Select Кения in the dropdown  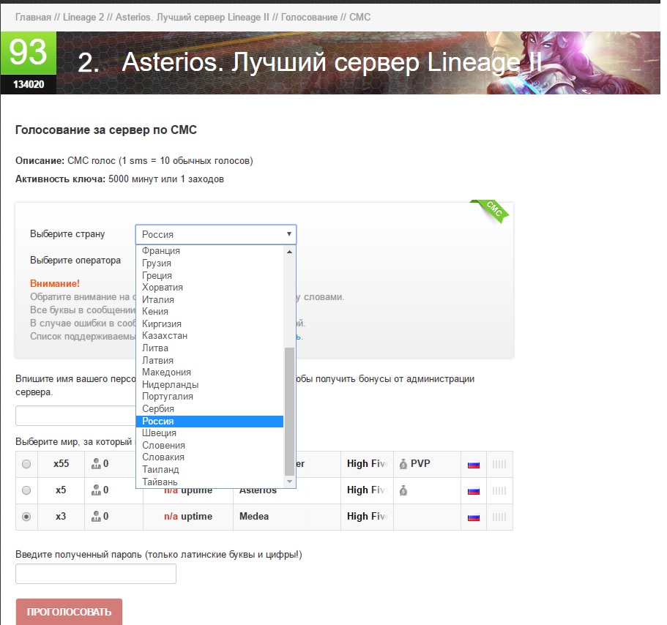pos(209,312)
